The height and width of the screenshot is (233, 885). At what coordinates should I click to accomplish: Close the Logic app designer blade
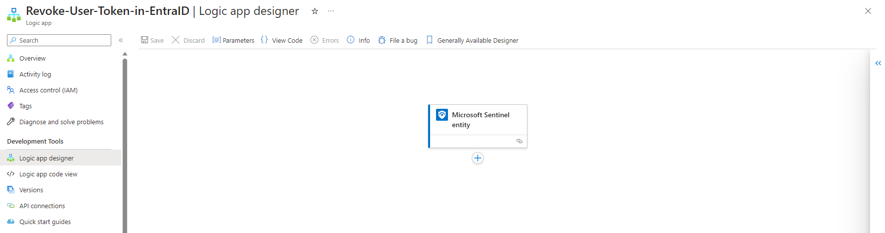pyautogui.click(x=868, y=11)
